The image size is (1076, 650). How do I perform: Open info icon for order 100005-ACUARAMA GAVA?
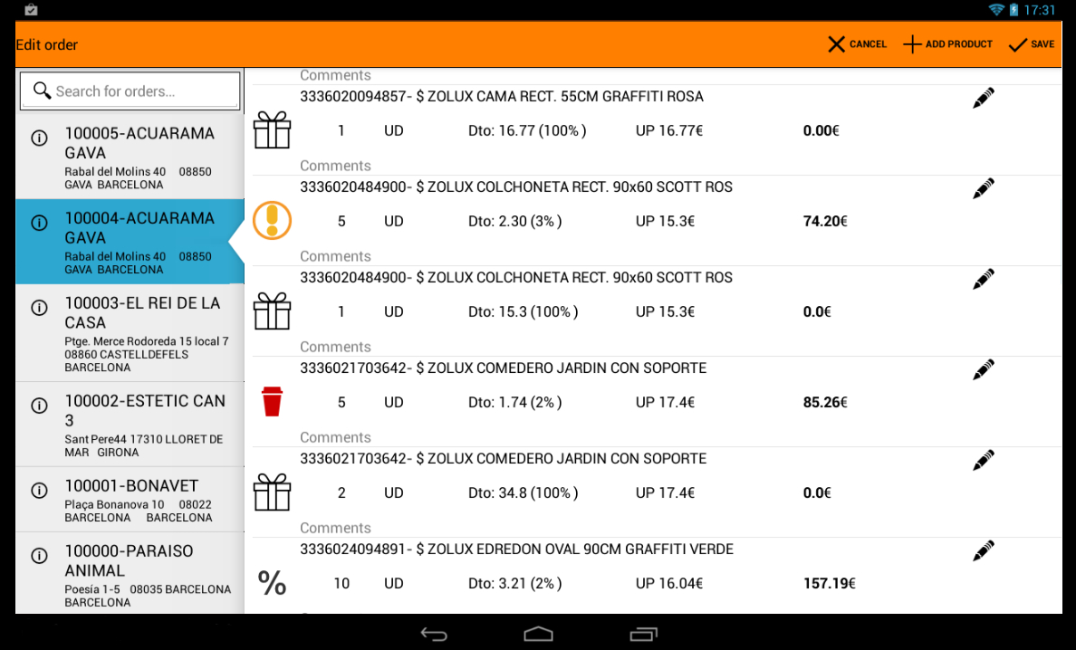[40, 138]
